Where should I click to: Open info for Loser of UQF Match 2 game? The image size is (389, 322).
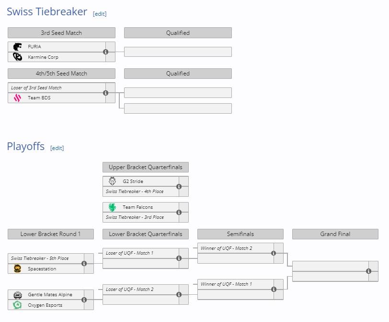coord(179,295)
